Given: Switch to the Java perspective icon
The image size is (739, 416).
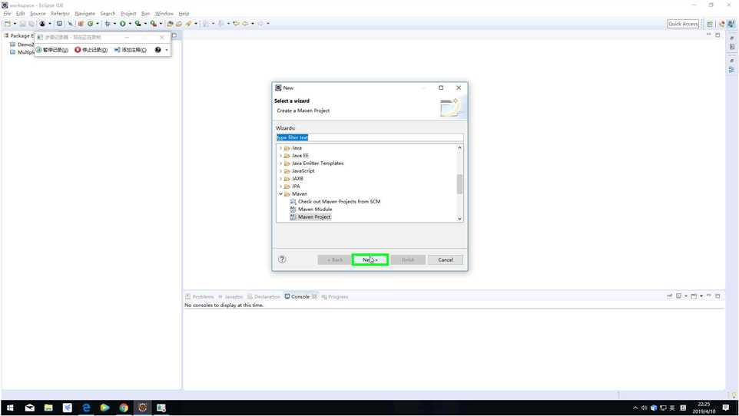Looking at the screenshot, I should 731,24.
